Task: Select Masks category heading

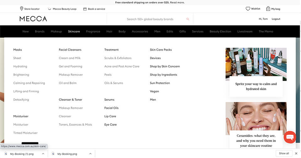Action: [18, 50]
